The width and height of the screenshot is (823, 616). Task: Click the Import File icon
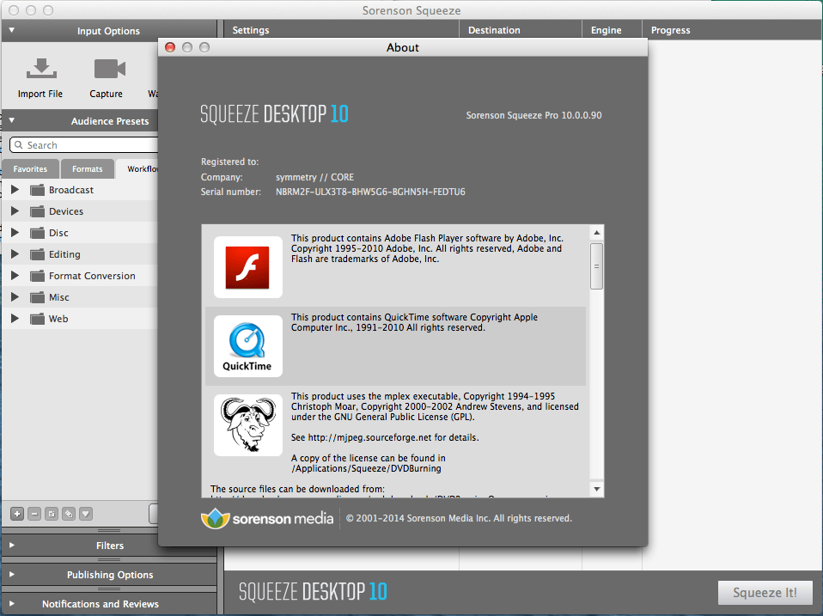pos(41,70)
